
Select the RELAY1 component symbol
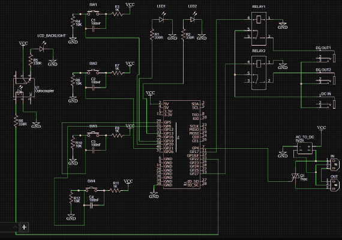[259, 29]
